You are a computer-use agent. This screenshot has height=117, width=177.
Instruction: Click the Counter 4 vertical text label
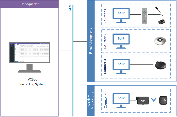(105, 101)
